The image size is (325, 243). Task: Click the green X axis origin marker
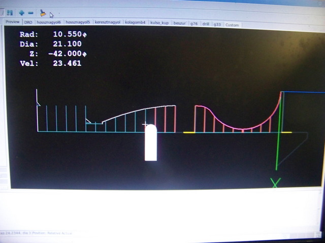(275, 183)
